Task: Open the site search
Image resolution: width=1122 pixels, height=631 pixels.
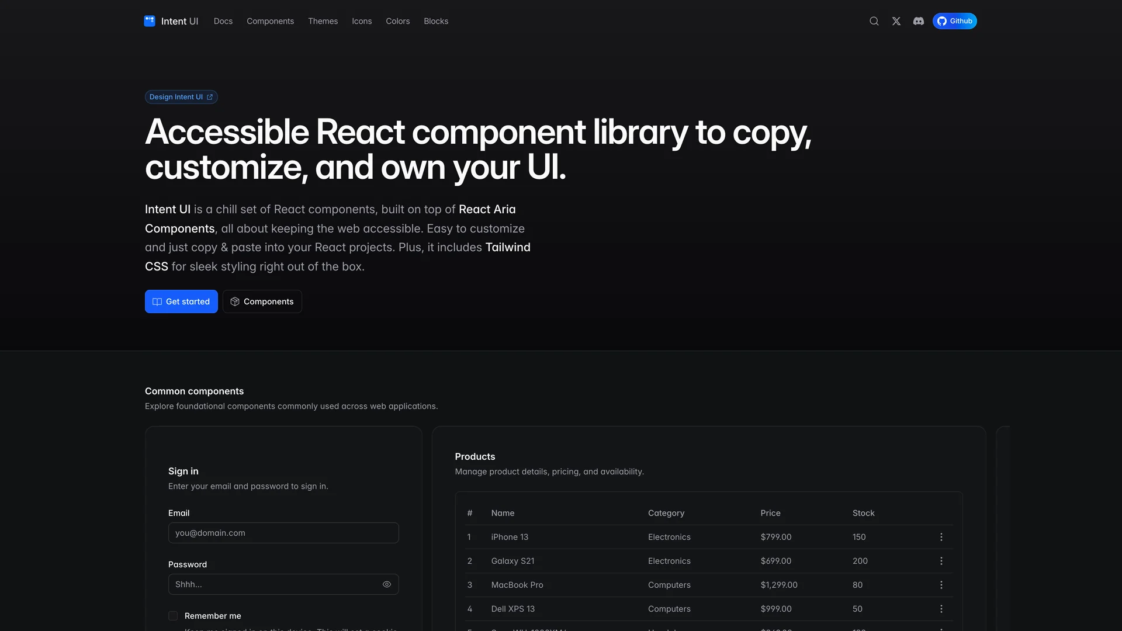Action: (x=874, y=21)
